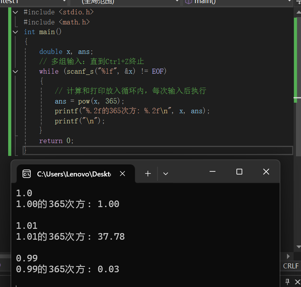The image size is (301, 287).
Task: Click the closing brace of main function
Action: pos(25,150)
